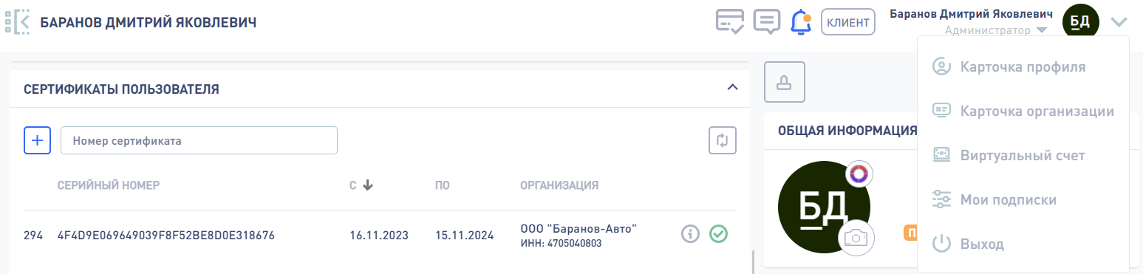Open the card-check icon in header
This screenshot has width=1143, height=274.
click(x=730, y=21)
